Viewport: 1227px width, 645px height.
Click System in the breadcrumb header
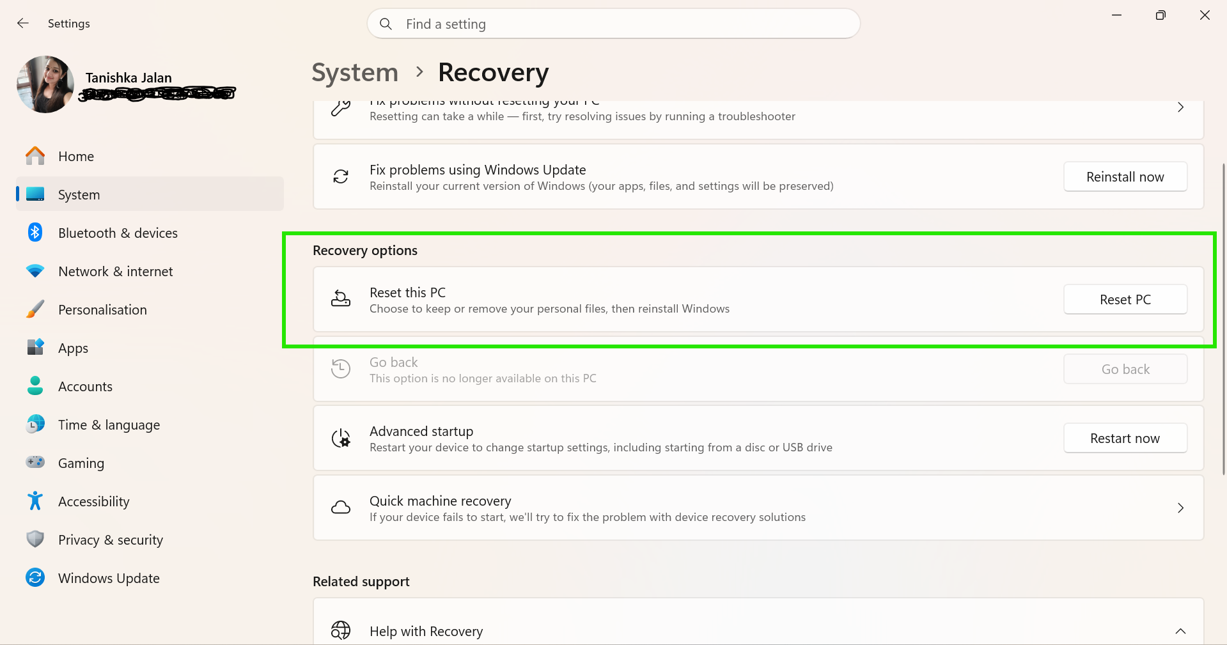(x=355, y=73)
